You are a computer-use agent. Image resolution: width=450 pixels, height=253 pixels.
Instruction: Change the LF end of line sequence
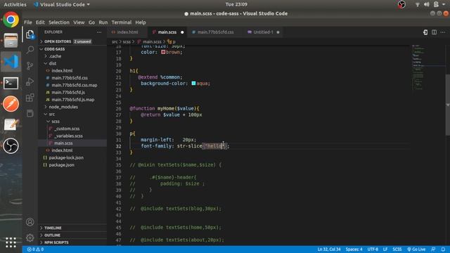click(x=385, y=249)
